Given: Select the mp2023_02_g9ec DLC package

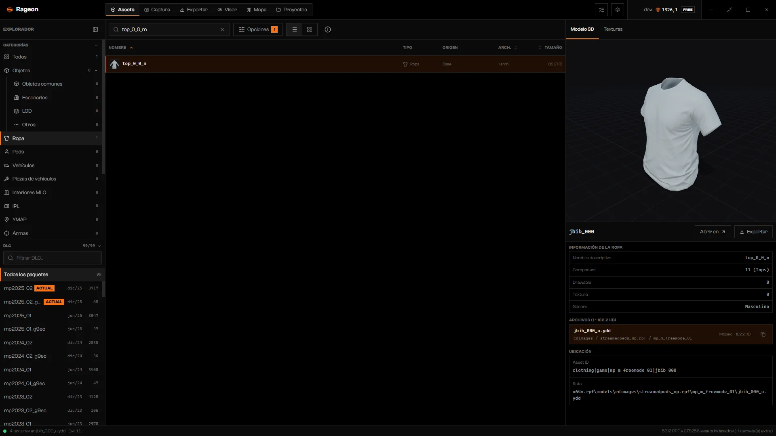Looking at the screenshot, I should [51, 411].
